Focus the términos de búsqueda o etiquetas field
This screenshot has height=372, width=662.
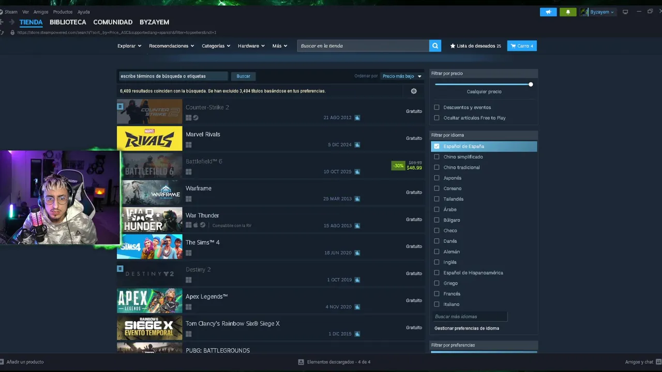173,76
